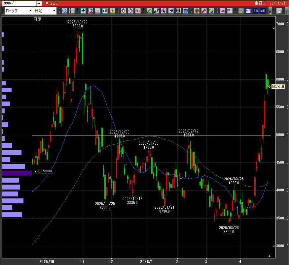Viewport: 289px width, 265px height.
Task: Click the 5874.0 current price marker
Action: [278, 87]
